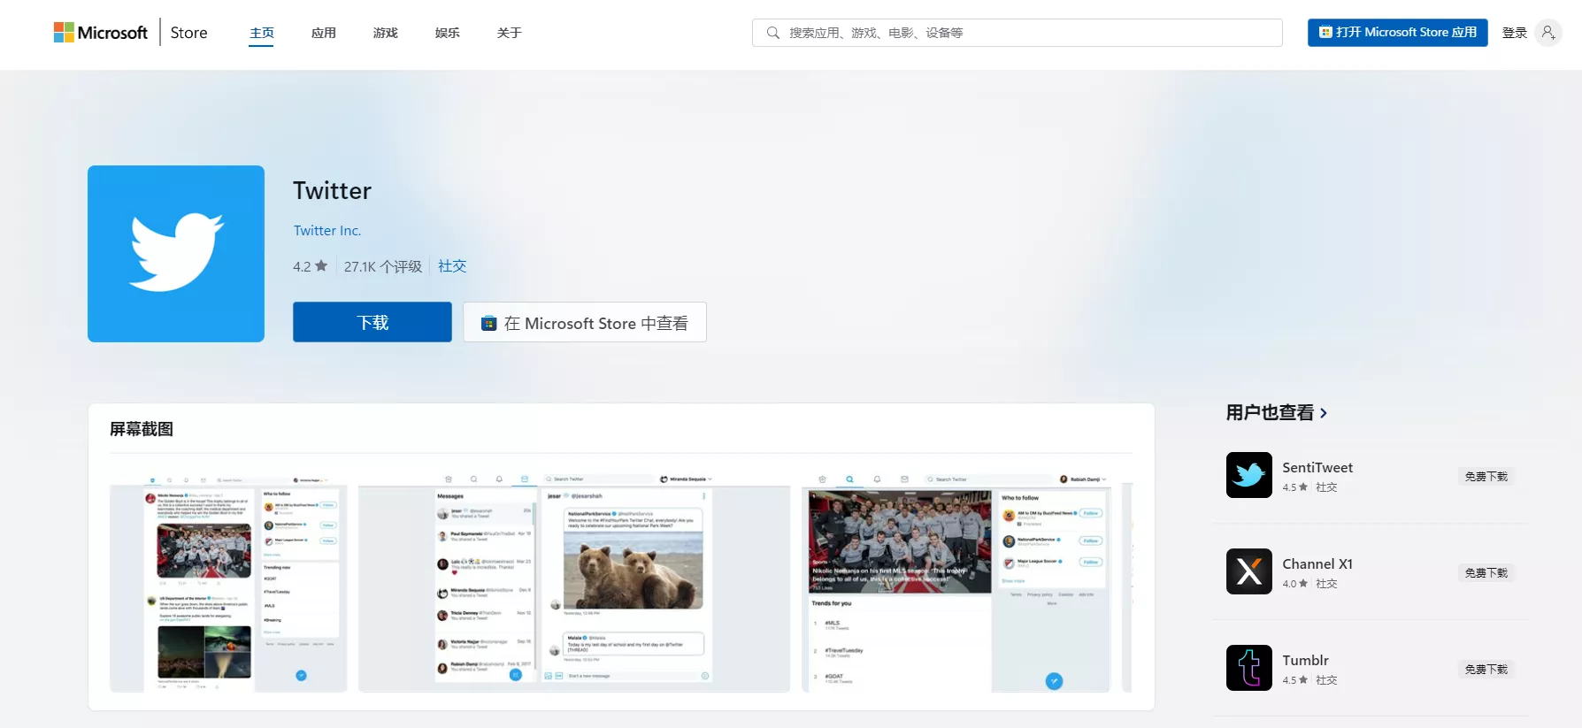Switch to the 游戏 tab
The image size is (1582, 728).
pos(385,33)
